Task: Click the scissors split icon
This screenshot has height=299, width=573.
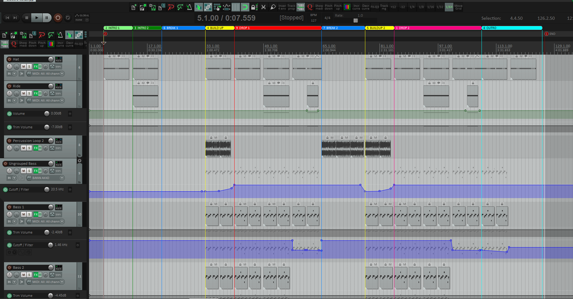Action: 264,7
